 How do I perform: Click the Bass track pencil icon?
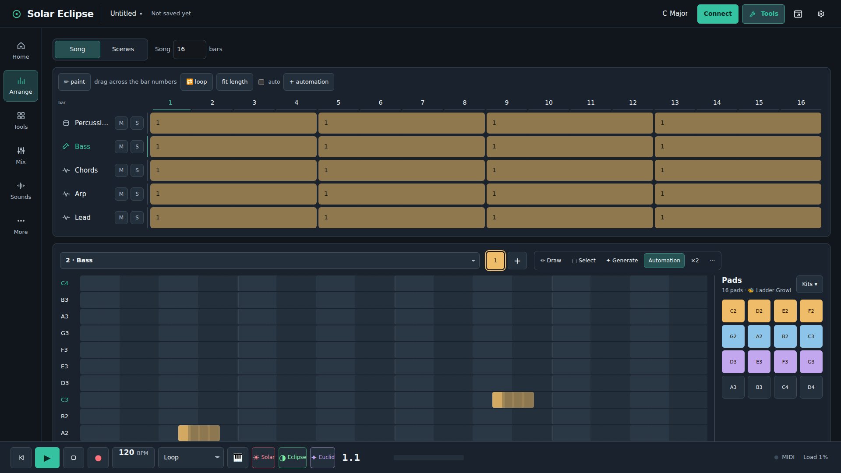click(x=66, y=147)
